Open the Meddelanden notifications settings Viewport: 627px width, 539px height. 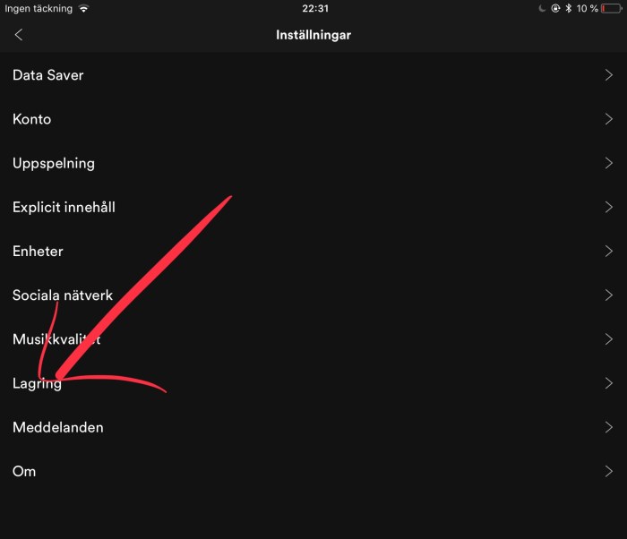pos(313,427)
